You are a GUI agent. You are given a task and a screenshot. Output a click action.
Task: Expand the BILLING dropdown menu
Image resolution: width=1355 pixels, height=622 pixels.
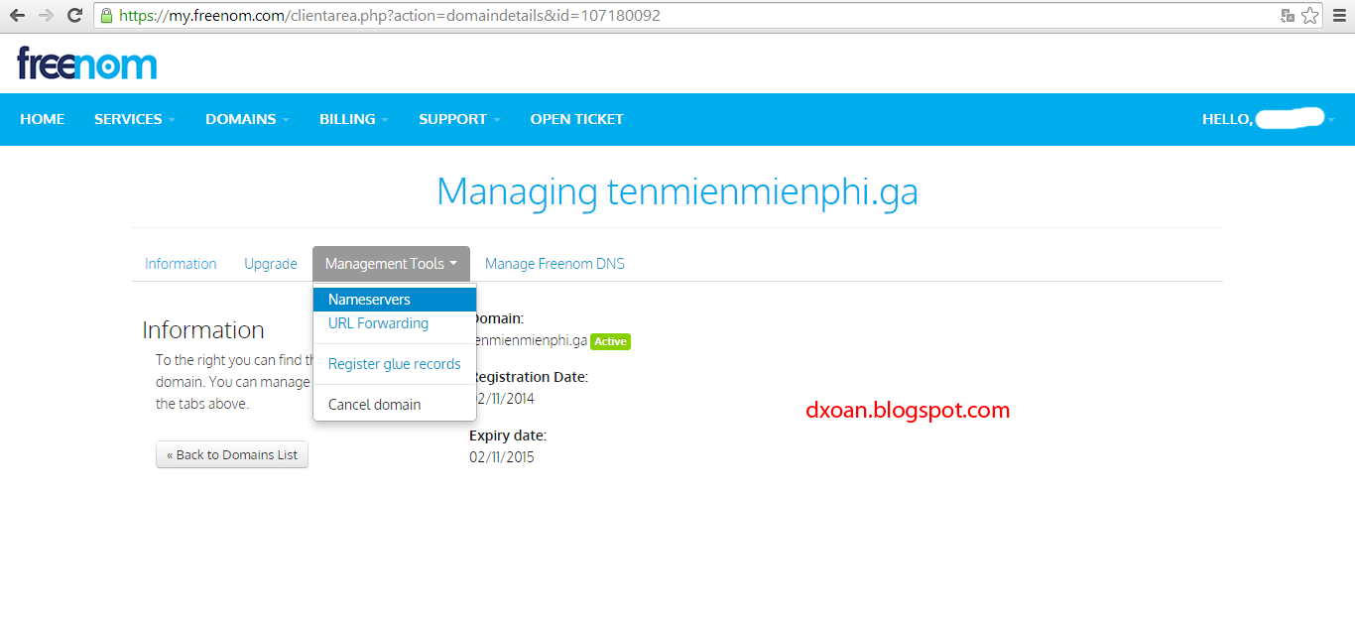[x=354, y=119]
